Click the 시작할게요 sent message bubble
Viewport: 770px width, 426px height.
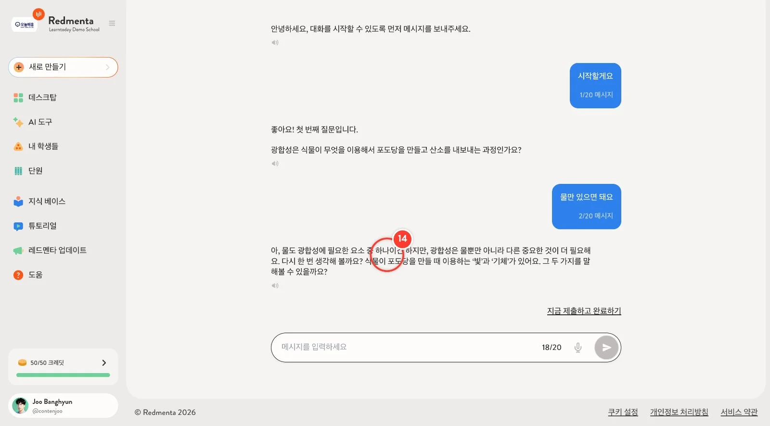click(595, 86)
